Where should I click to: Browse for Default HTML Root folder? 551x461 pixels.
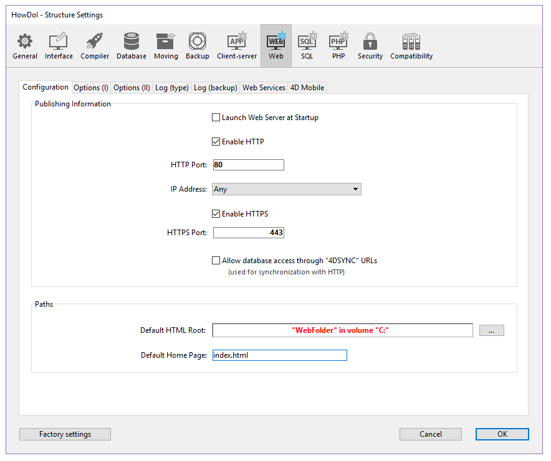tap(491, 331)
